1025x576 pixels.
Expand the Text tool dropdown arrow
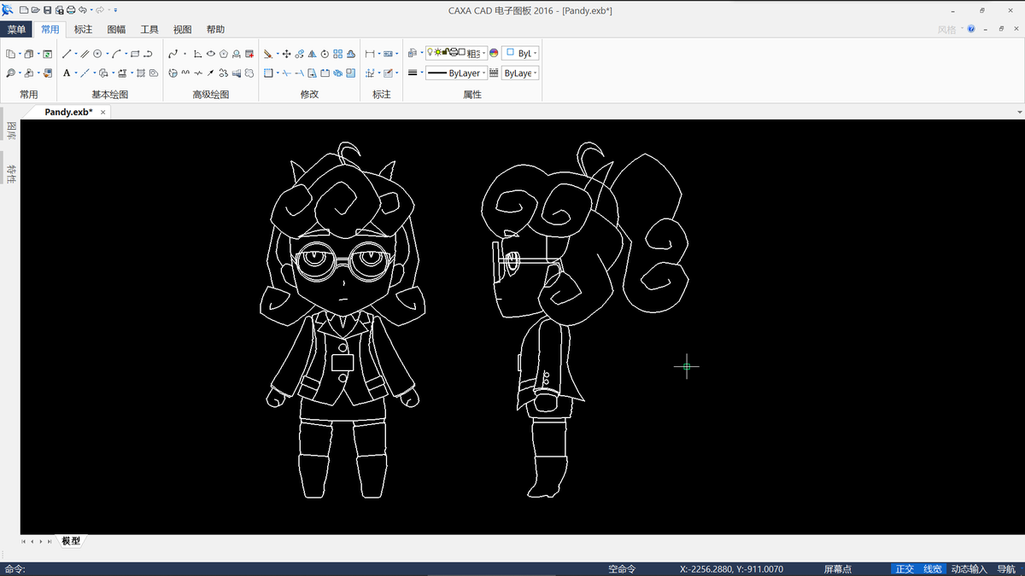(x=76, y=73)
